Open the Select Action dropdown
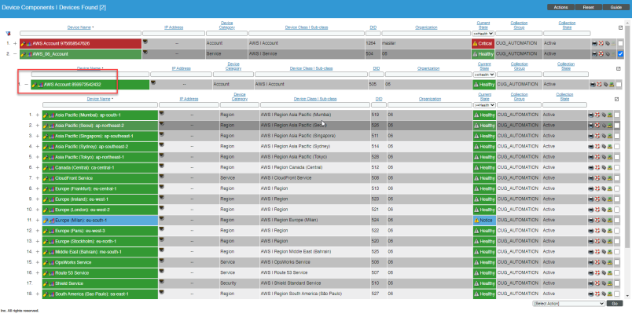This screenshot has width=632, height=314. [x=568, y=303]
